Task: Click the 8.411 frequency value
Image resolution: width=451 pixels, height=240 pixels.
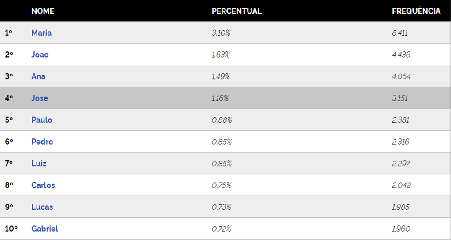Action: (x=401, y=33)
